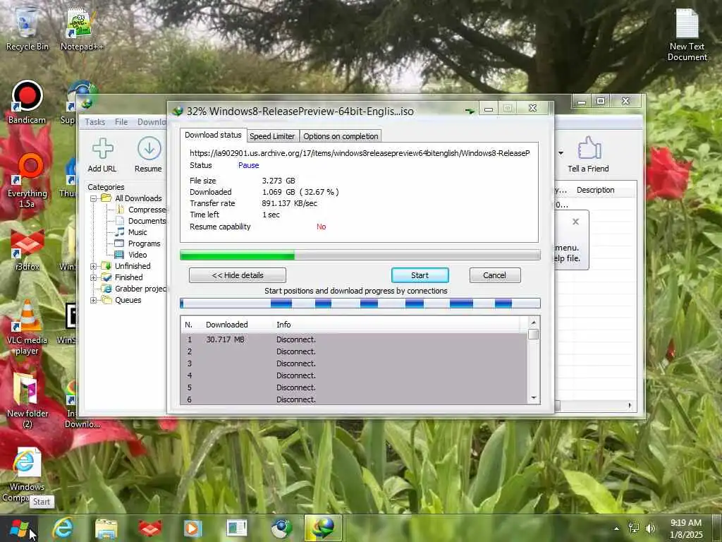Screen dimensions: 722x542
Task: Open Bandicam desktop shortcut
Action: (27, 102)
